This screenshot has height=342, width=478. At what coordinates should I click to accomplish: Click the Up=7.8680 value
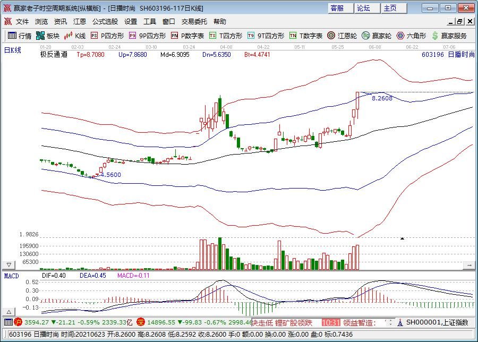point(133,55)
